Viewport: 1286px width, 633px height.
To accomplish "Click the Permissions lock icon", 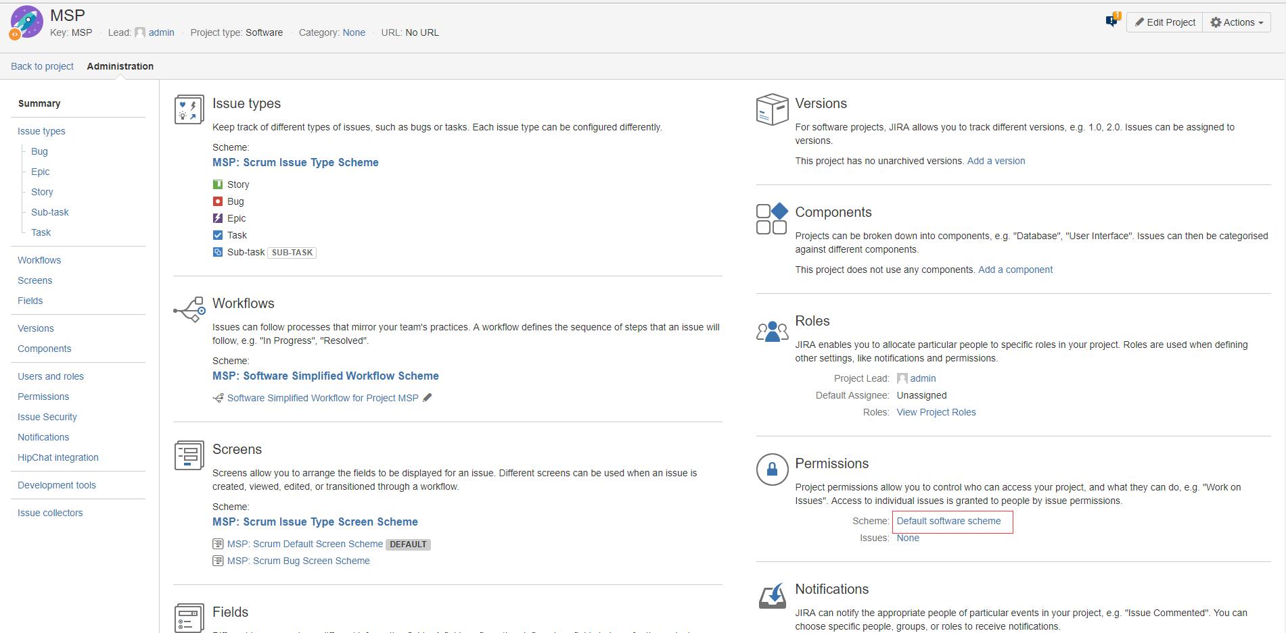I will pos(772,469).
